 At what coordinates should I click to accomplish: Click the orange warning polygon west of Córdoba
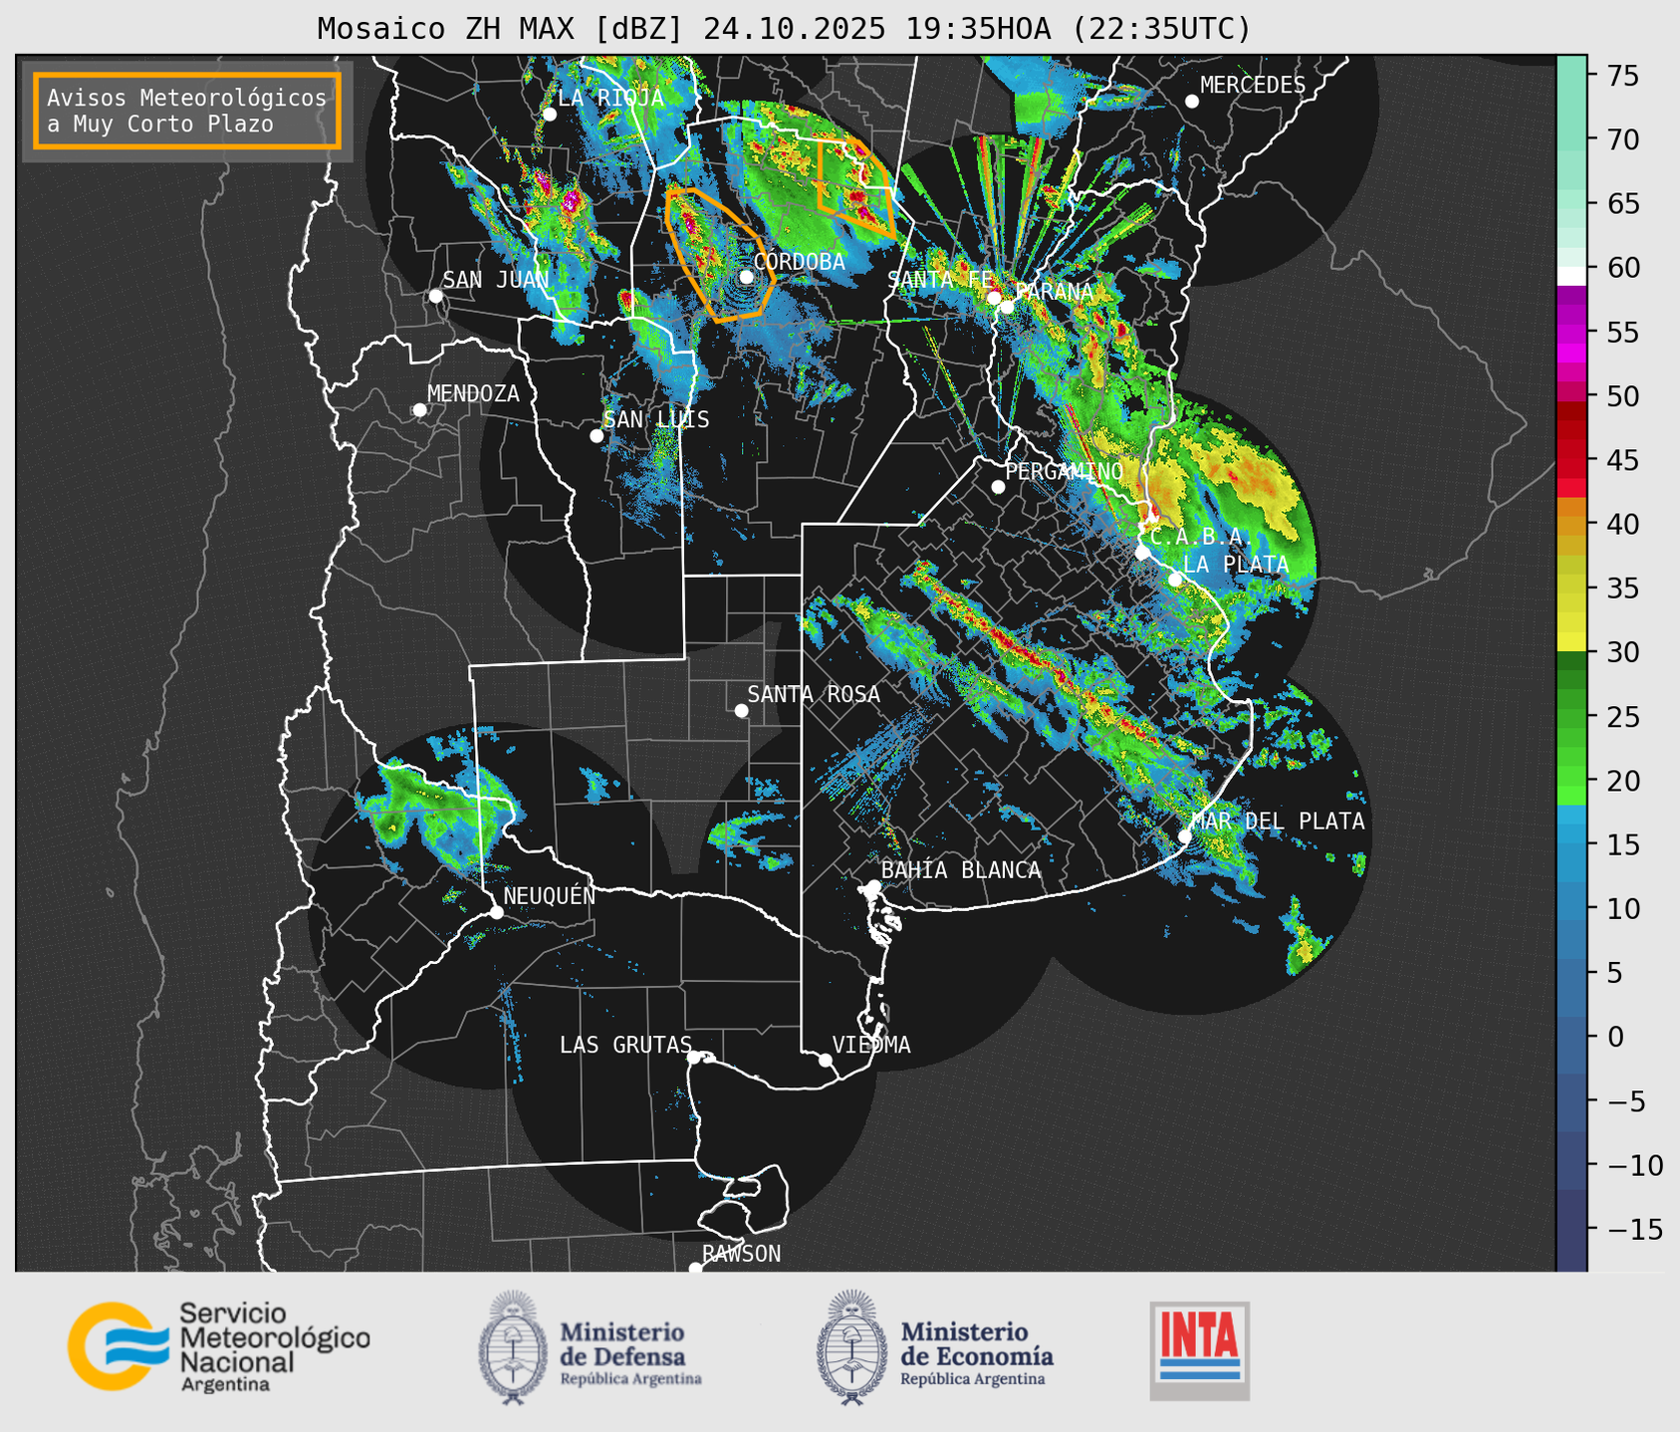719,254
